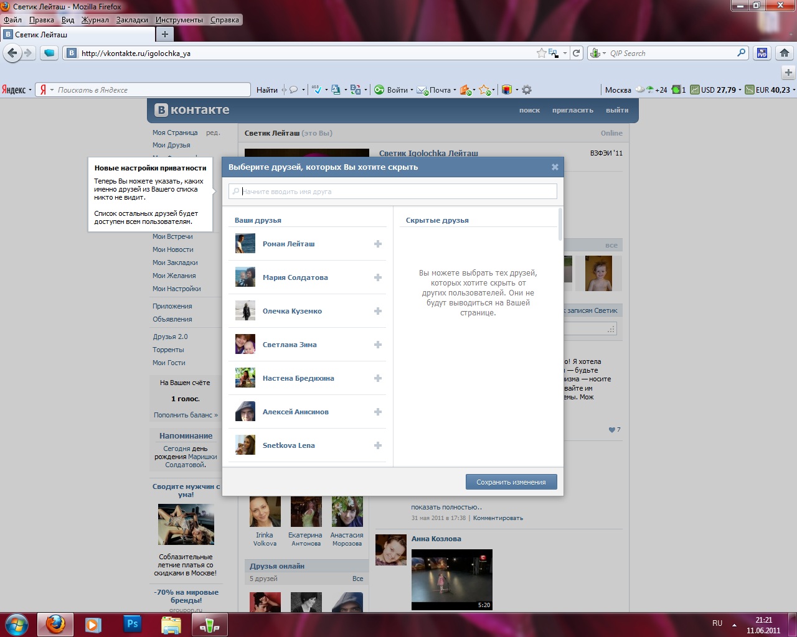The width and height of the screenshot is (797, 637).
Task: Open Мария Солдатова friend name
Action: [295, 277]
